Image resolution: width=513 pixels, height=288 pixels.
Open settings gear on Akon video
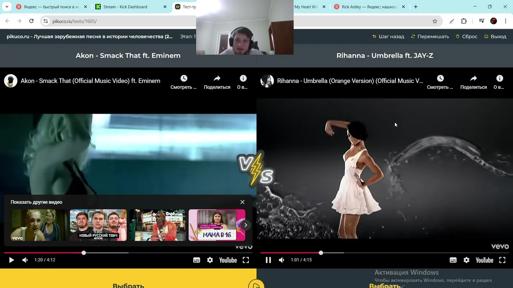click(210, 260)
